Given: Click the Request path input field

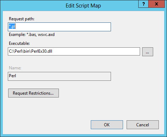Looking at the screenshot, I should (59, 27).
